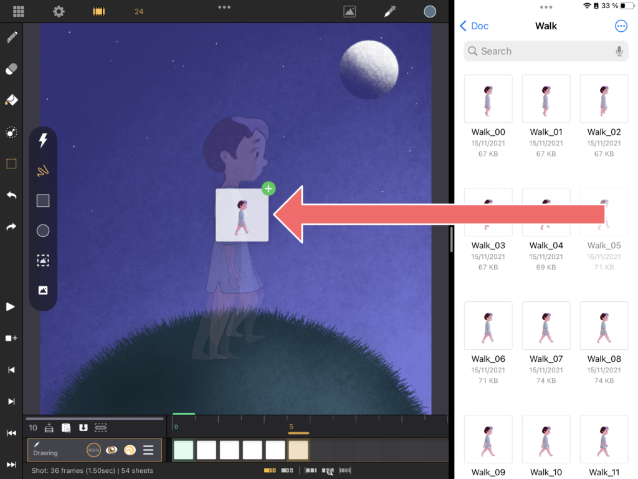The height and width of the screenshot is (479, 638).
Task: Select the highlighted frame 5 cell
Action: point(298,450)
